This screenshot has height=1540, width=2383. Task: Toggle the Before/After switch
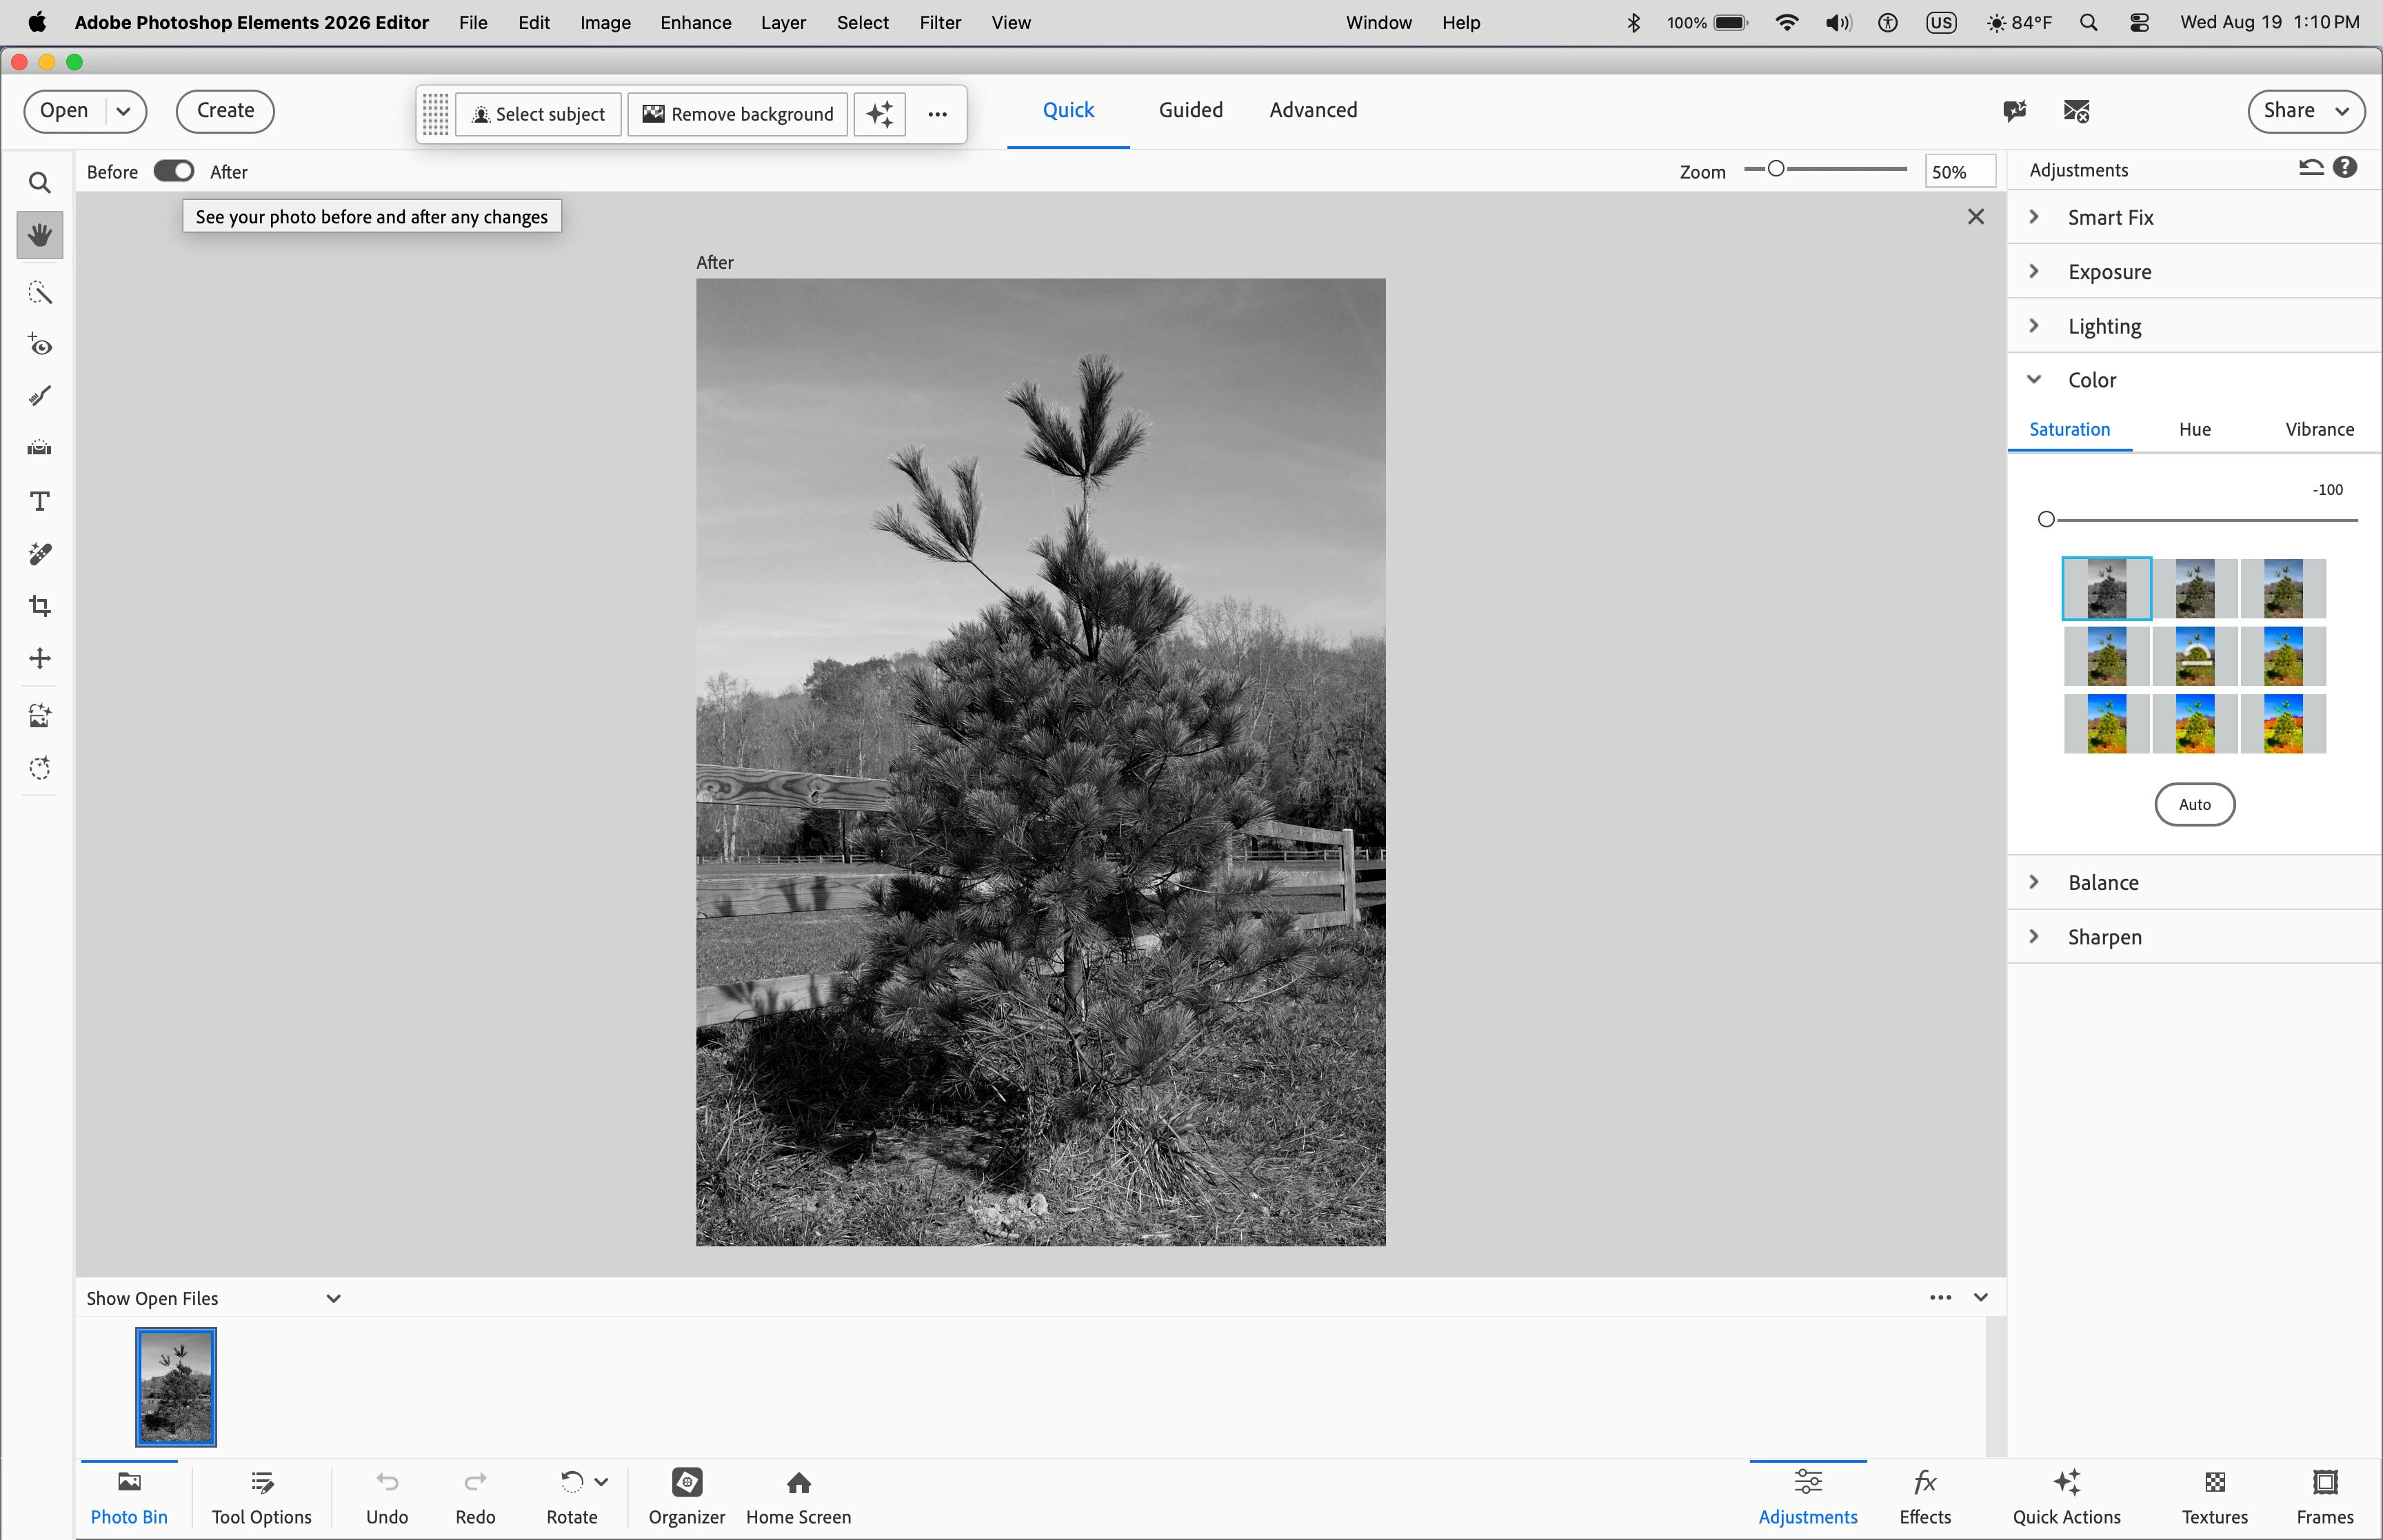(x=174, y=171)
